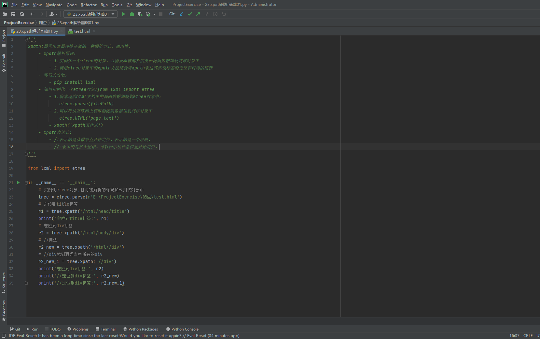Screen dimensions: 540x339
Task: Start debugging with the bug icon
Action: pos(132,14)
